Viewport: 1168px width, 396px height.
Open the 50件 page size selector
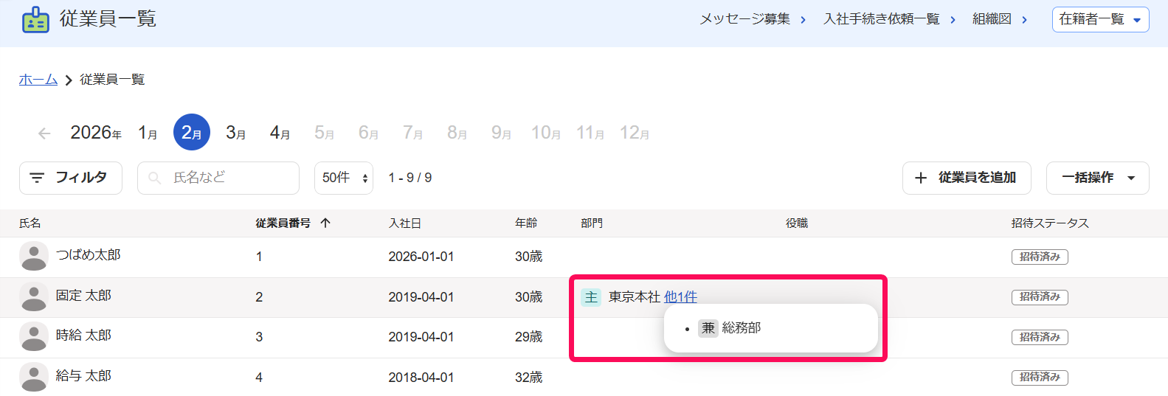click(x=344, y=178)
